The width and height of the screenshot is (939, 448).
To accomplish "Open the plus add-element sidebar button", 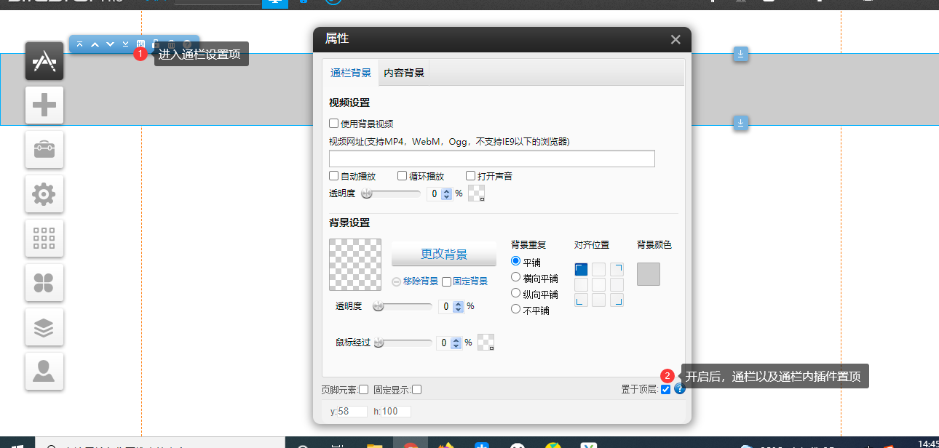I will pos(44,105).
